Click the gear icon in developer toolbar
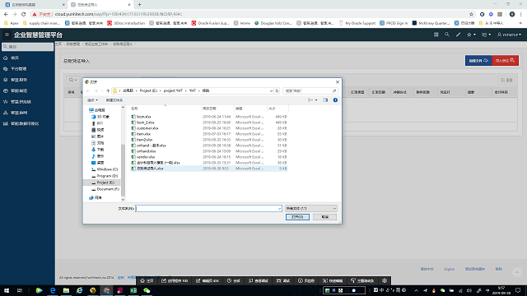 click(x=385, y=281)
